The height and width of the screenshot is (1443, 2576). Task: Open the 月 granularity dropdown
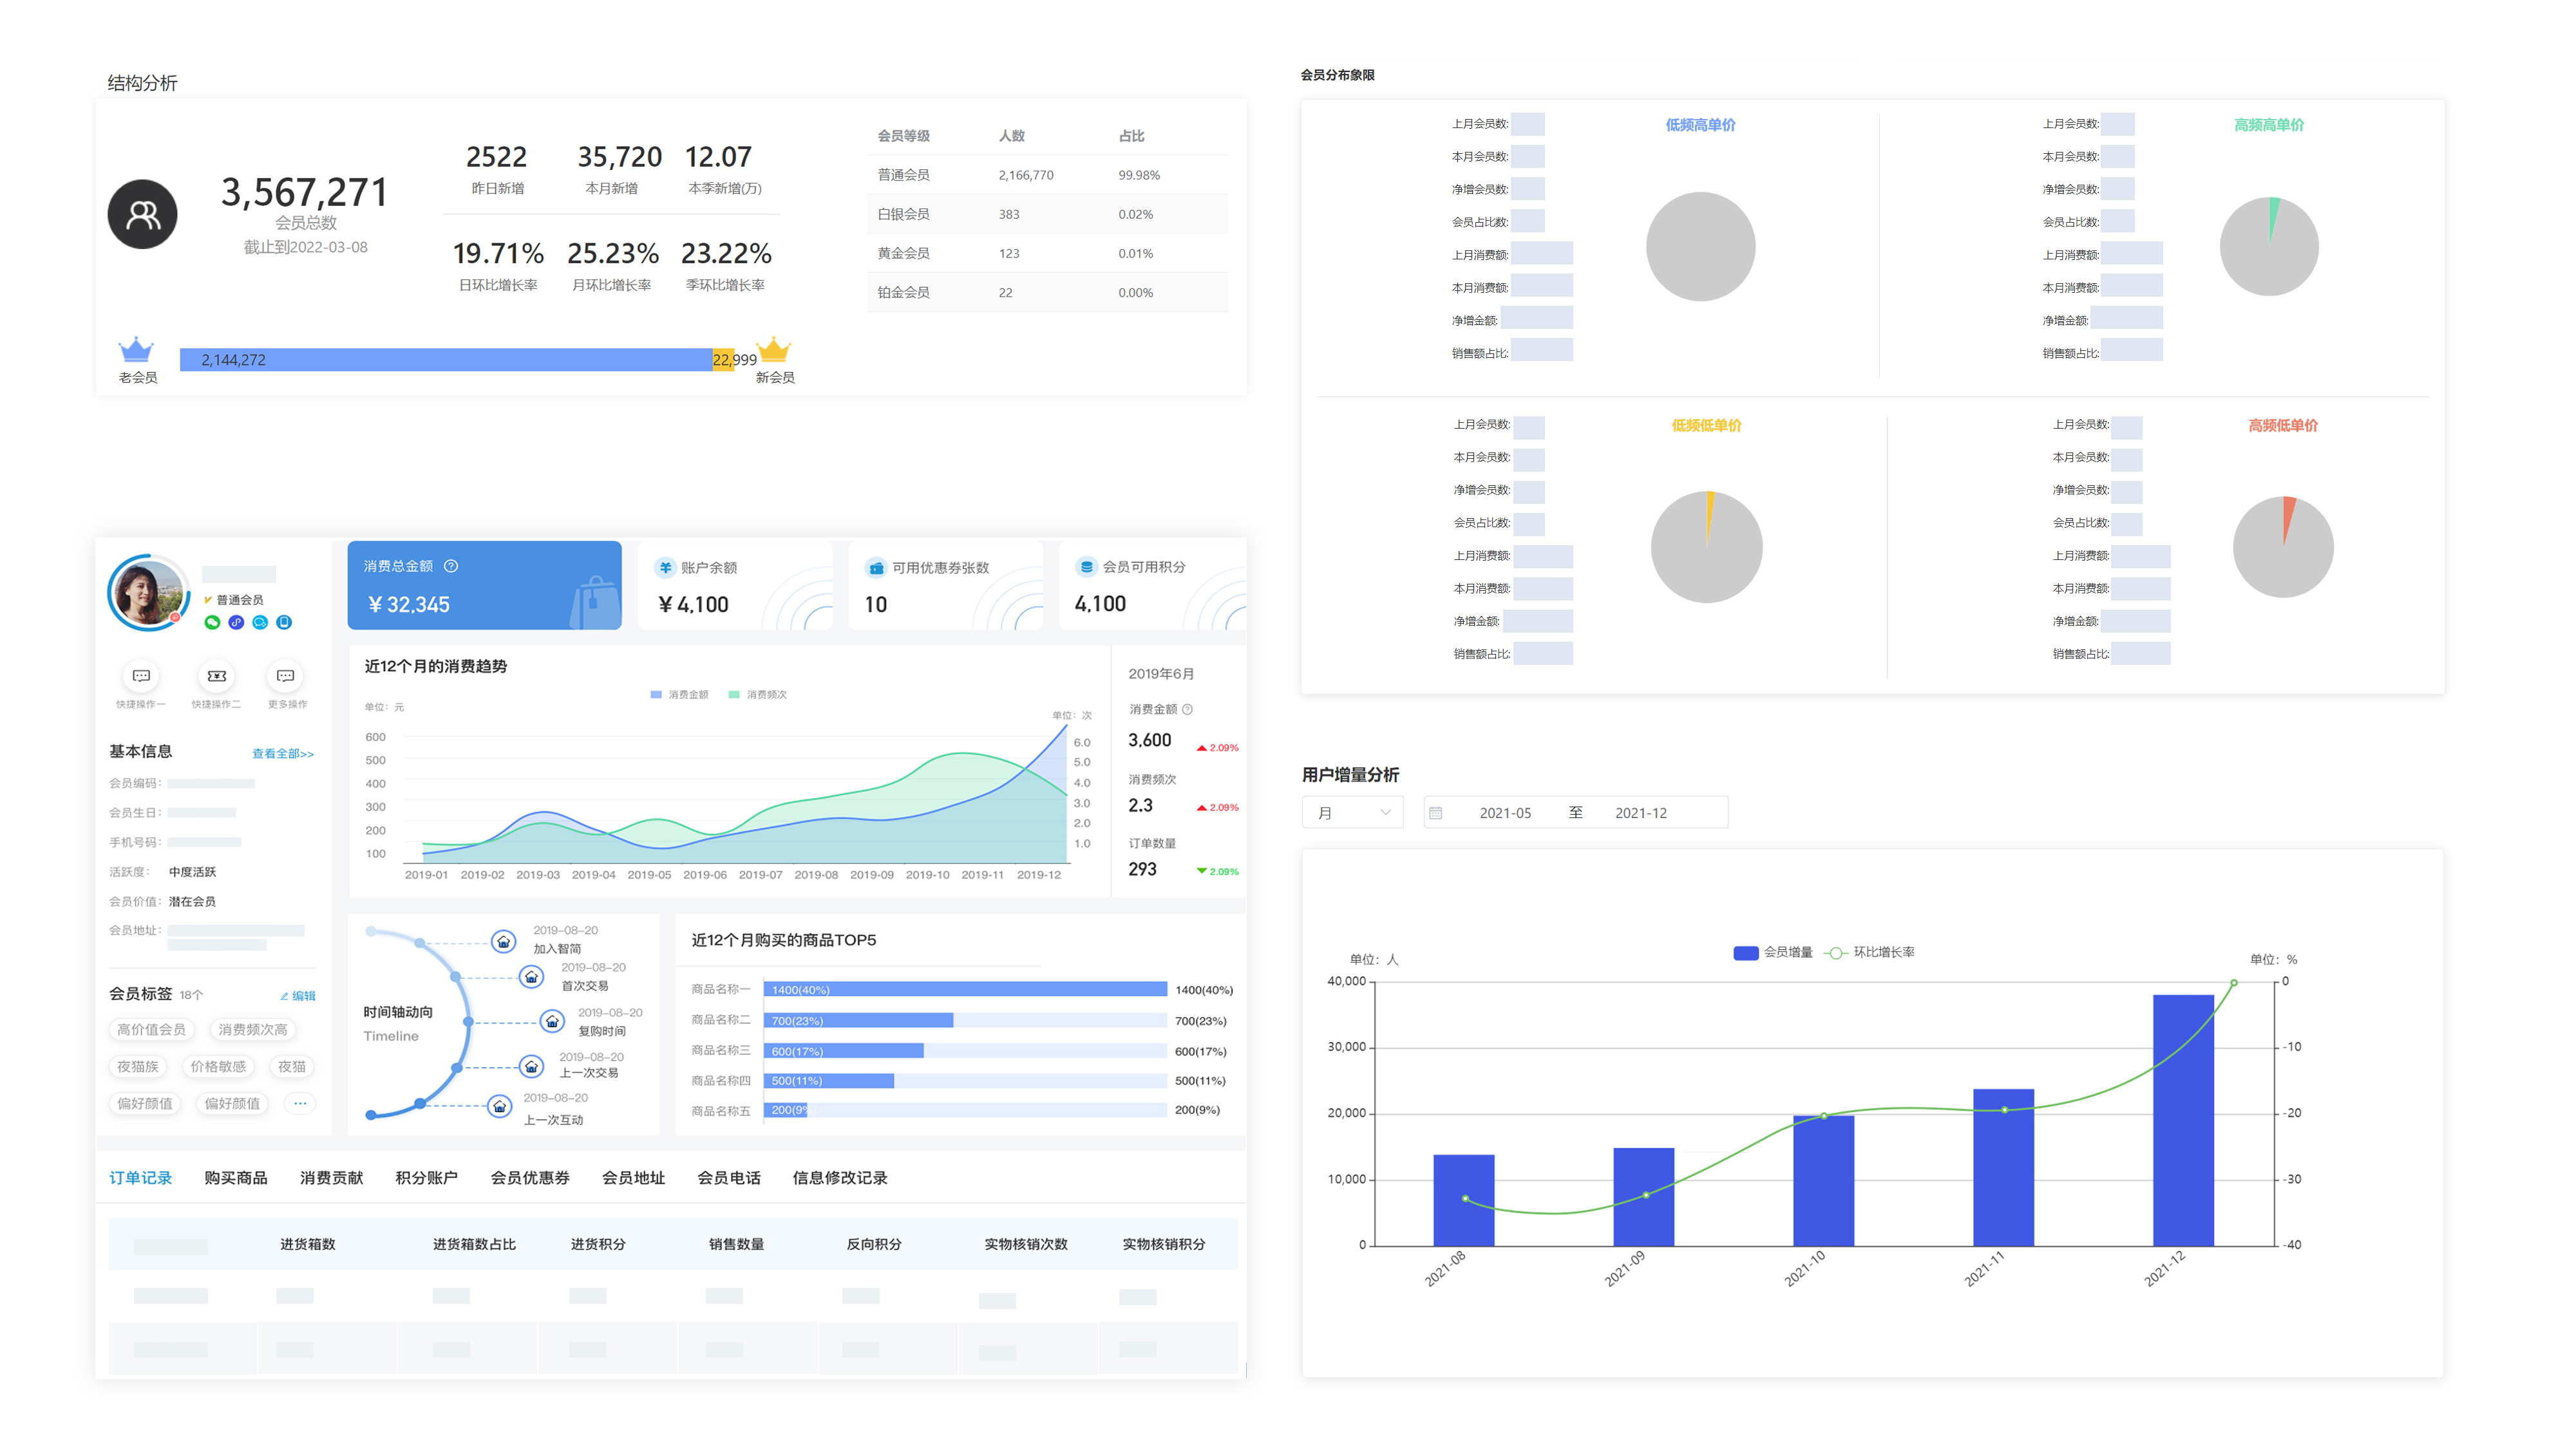1353,812
